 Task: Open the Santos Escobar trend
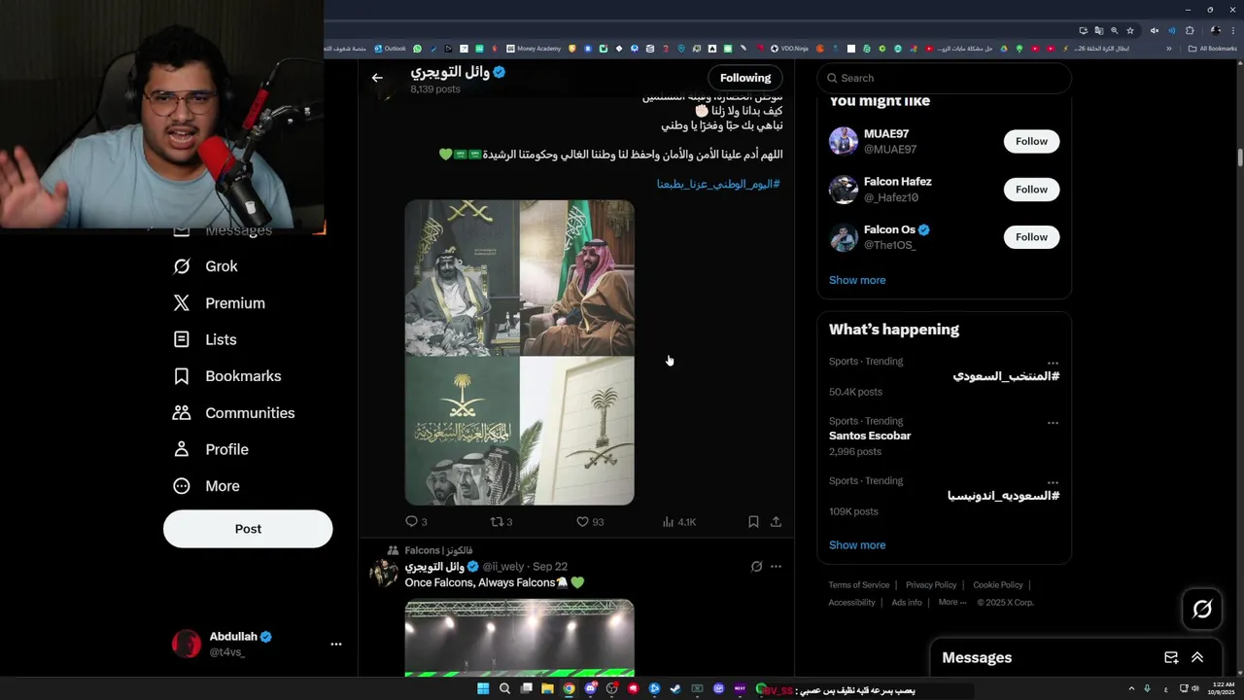point(870,436)
